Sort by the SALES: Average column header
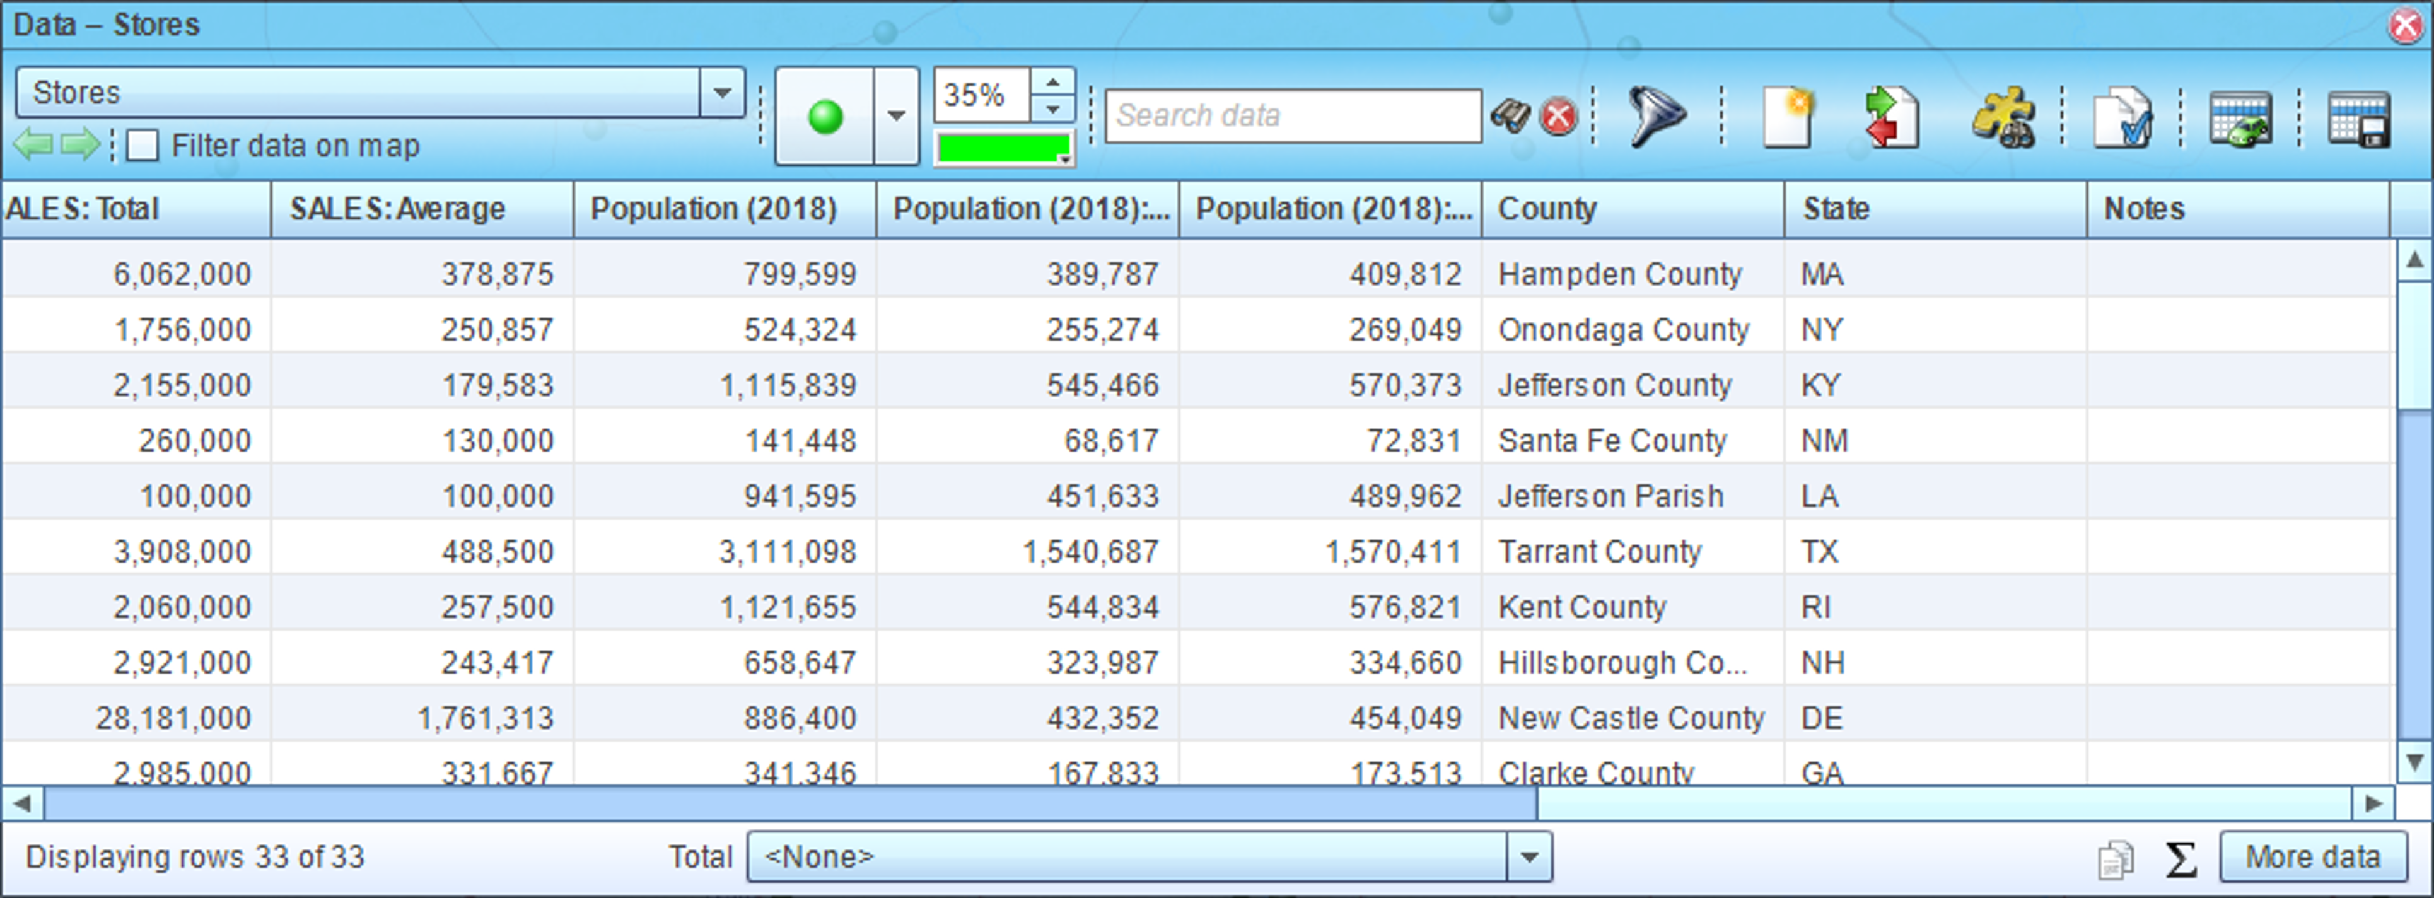Image resolution: width=2434 pixels, height=898 pixels. point(422,209)
